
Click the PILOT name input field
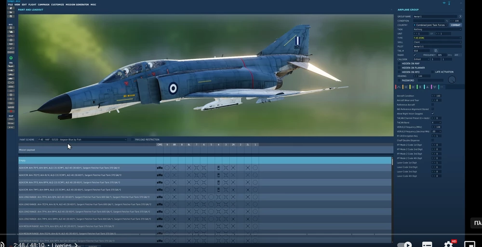pyautogui.click(x=437, y=47)
